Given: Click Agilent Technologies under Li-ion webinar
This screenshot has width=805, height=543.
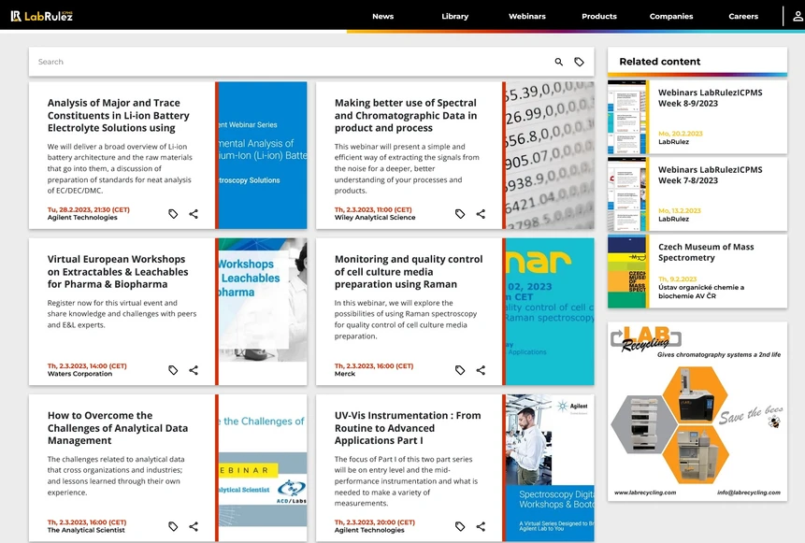Looking at the screenshot, I should (82, 218).
